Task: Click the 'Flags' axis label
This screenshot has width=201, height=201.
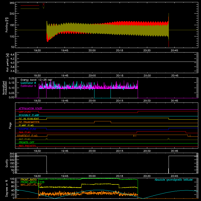Action: click(10, 125)
